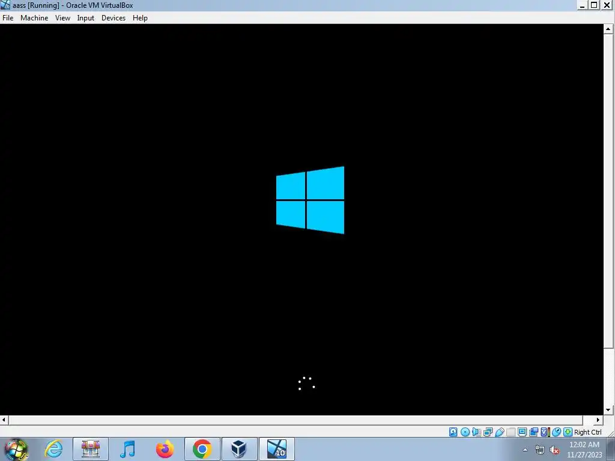The height and width of the screenshot is (461, 615).
Task: Click the hard disk activity status icon
Action: tap(453, 432)
